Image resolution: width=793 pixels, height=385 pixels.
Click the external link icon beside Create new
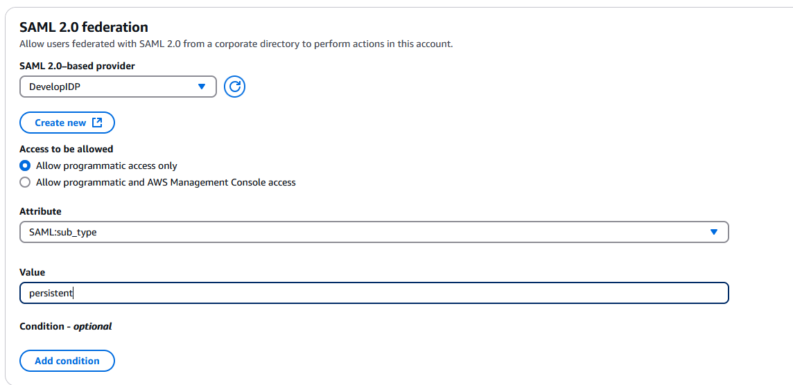coord(98,123)
